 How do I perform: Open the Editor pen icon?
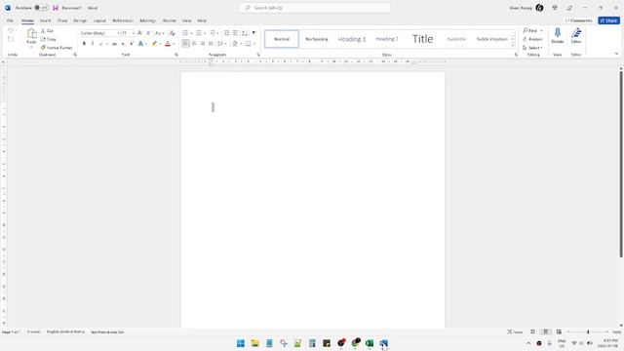[x=576, y=33]
